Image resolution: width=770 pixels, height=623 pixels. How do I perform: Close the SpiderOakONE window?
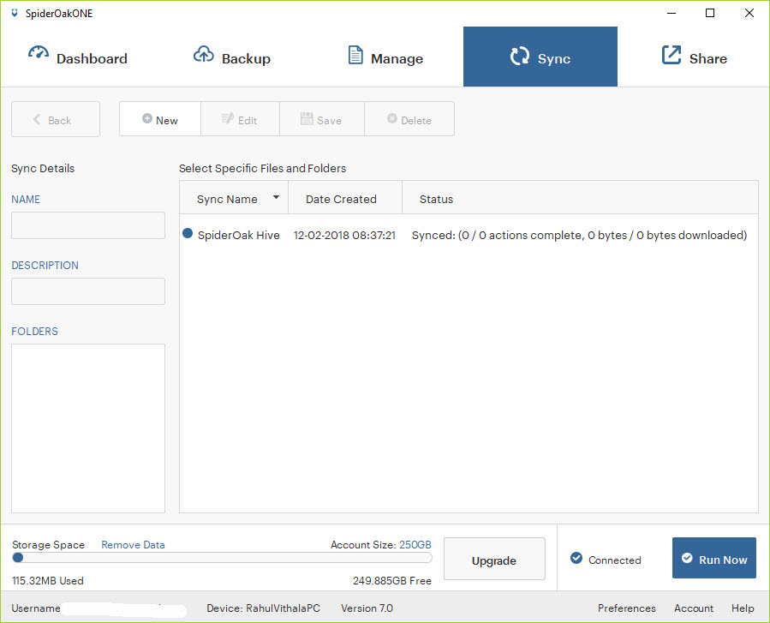click(749, 13)
